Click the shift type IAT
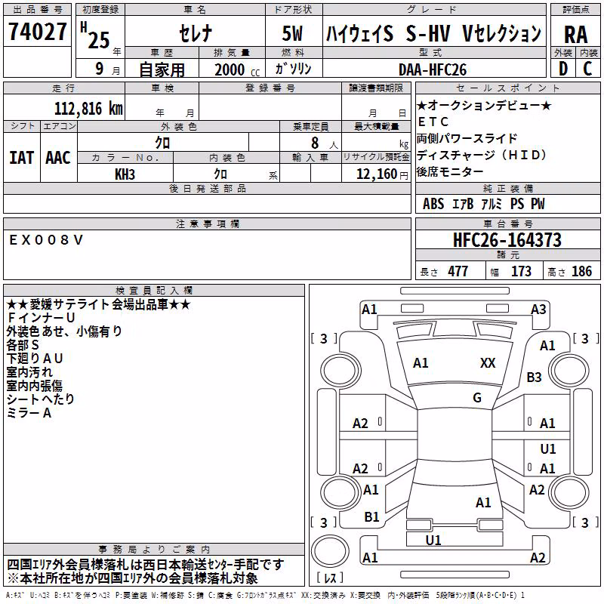This screenshot has width=604, height=604. (21, 158)
